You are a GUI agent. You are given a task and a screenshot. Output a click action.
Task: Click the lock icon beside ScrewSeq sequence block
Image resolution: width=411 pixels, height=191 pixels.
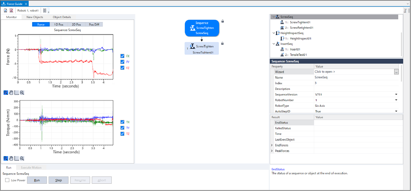click(x=223, y=21)
